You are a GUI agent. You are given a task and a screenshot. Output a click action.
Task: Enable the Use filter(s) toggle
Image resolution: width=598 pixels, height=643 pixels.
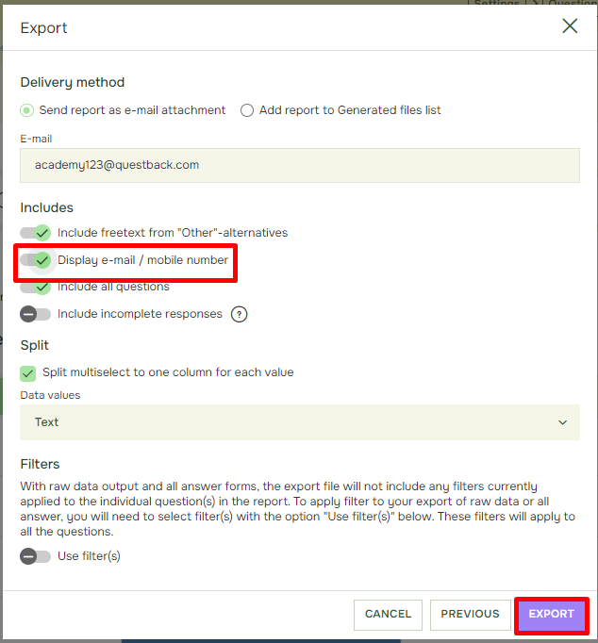pos(35,556)
